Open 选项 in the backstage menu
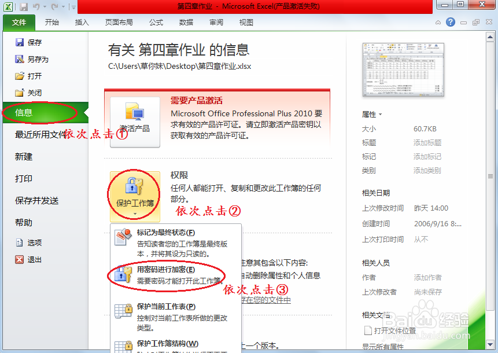The width and height of the screenshot is (498, 353). point(28,242)
